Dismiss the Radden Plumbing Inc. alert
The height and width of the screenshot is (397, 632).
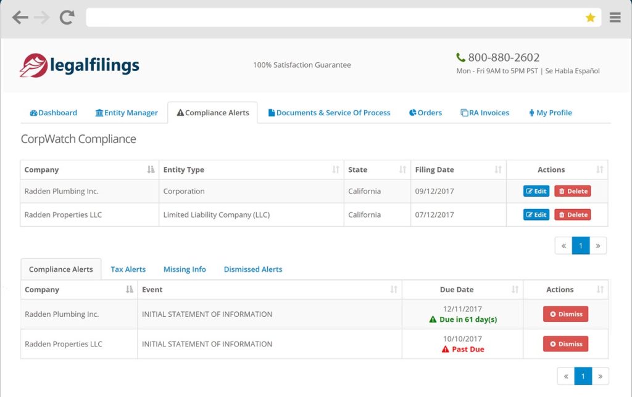click(565, 314)
